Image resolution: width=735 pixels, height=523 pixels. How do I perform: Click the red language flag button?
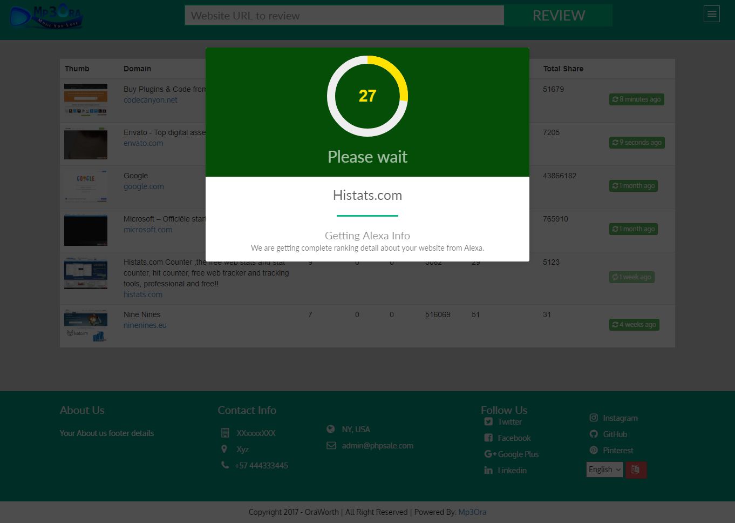point(636,470)
